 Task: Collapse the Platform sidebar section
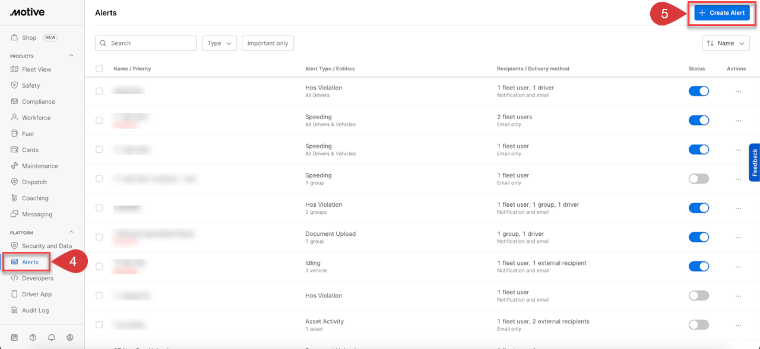point(71,232)
